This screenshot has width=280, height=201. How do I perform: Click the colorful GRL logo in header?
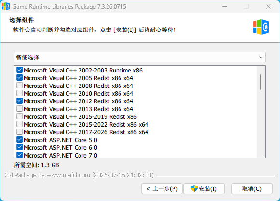point(261,27)
